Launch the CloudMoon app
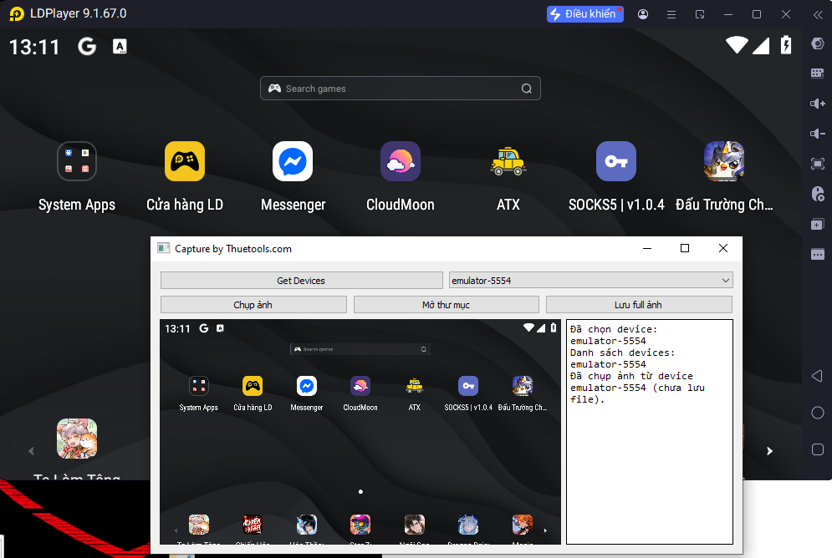The image size is (832, 558). coord(401,162)
